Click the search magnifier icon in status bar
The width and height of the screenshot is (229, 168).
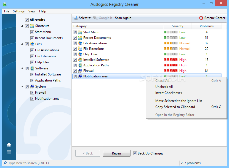point(5,163)
